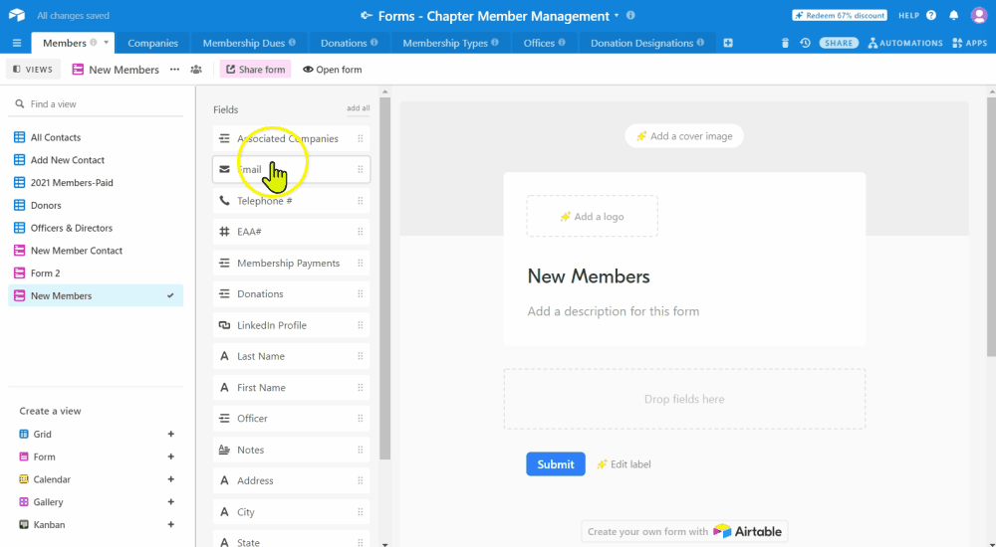Viewport: 996px width, 547px height.
Task: Open the Add New Contact view
Action: click(96, 160)
